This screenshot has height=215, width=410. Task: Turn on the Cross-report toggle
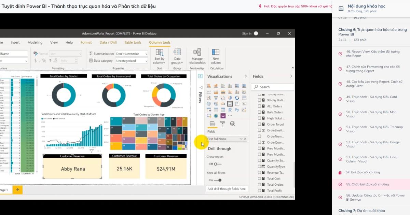[x=217, y=164]
